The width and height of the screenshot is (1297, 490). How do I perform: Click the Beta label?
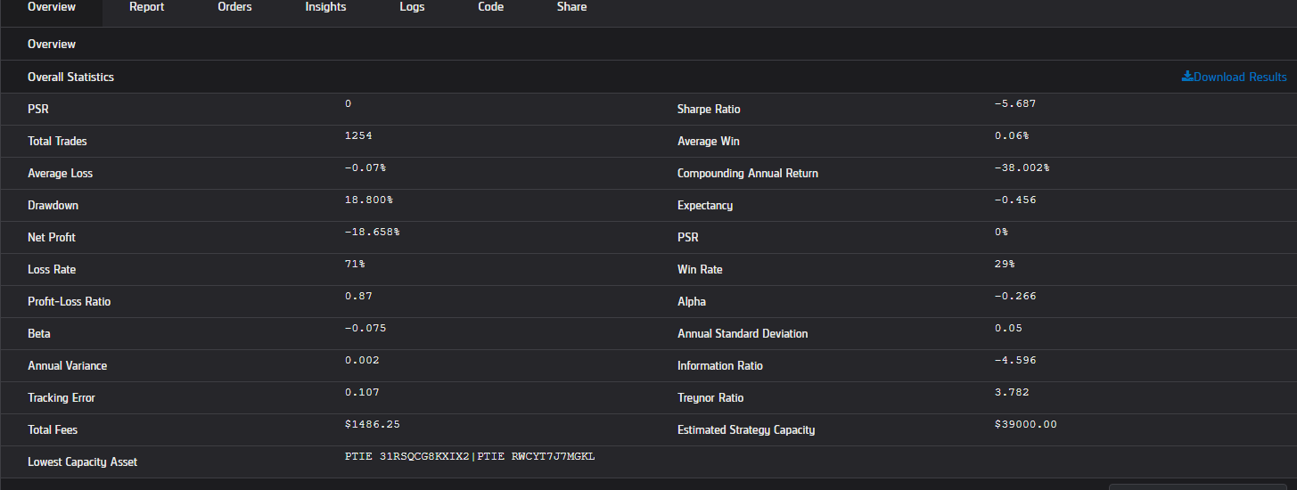pyautogui.click(x=39, y=334)
